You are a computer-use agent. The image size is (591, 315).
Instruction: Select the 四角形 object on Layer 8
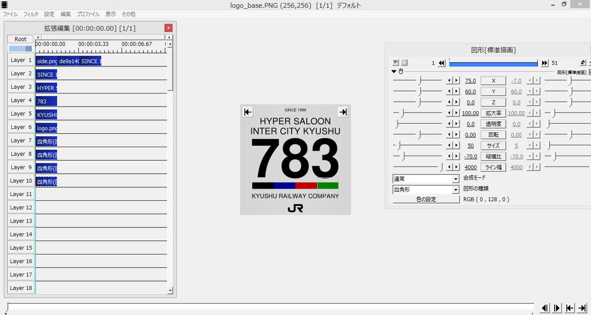(x=46, y=155)
